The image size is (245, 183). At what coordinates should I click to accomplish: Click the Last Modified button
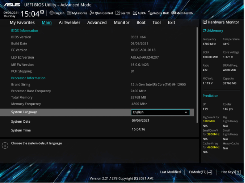[170, 172]
